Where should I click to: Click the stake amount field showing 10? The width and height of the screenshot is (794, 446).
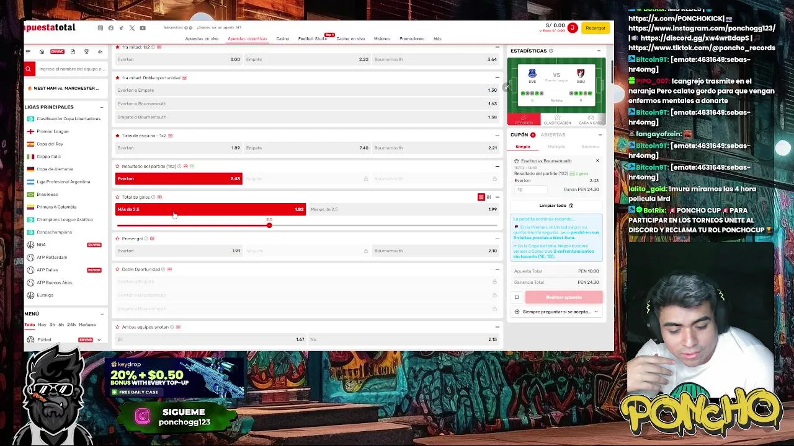pos(530,190)
